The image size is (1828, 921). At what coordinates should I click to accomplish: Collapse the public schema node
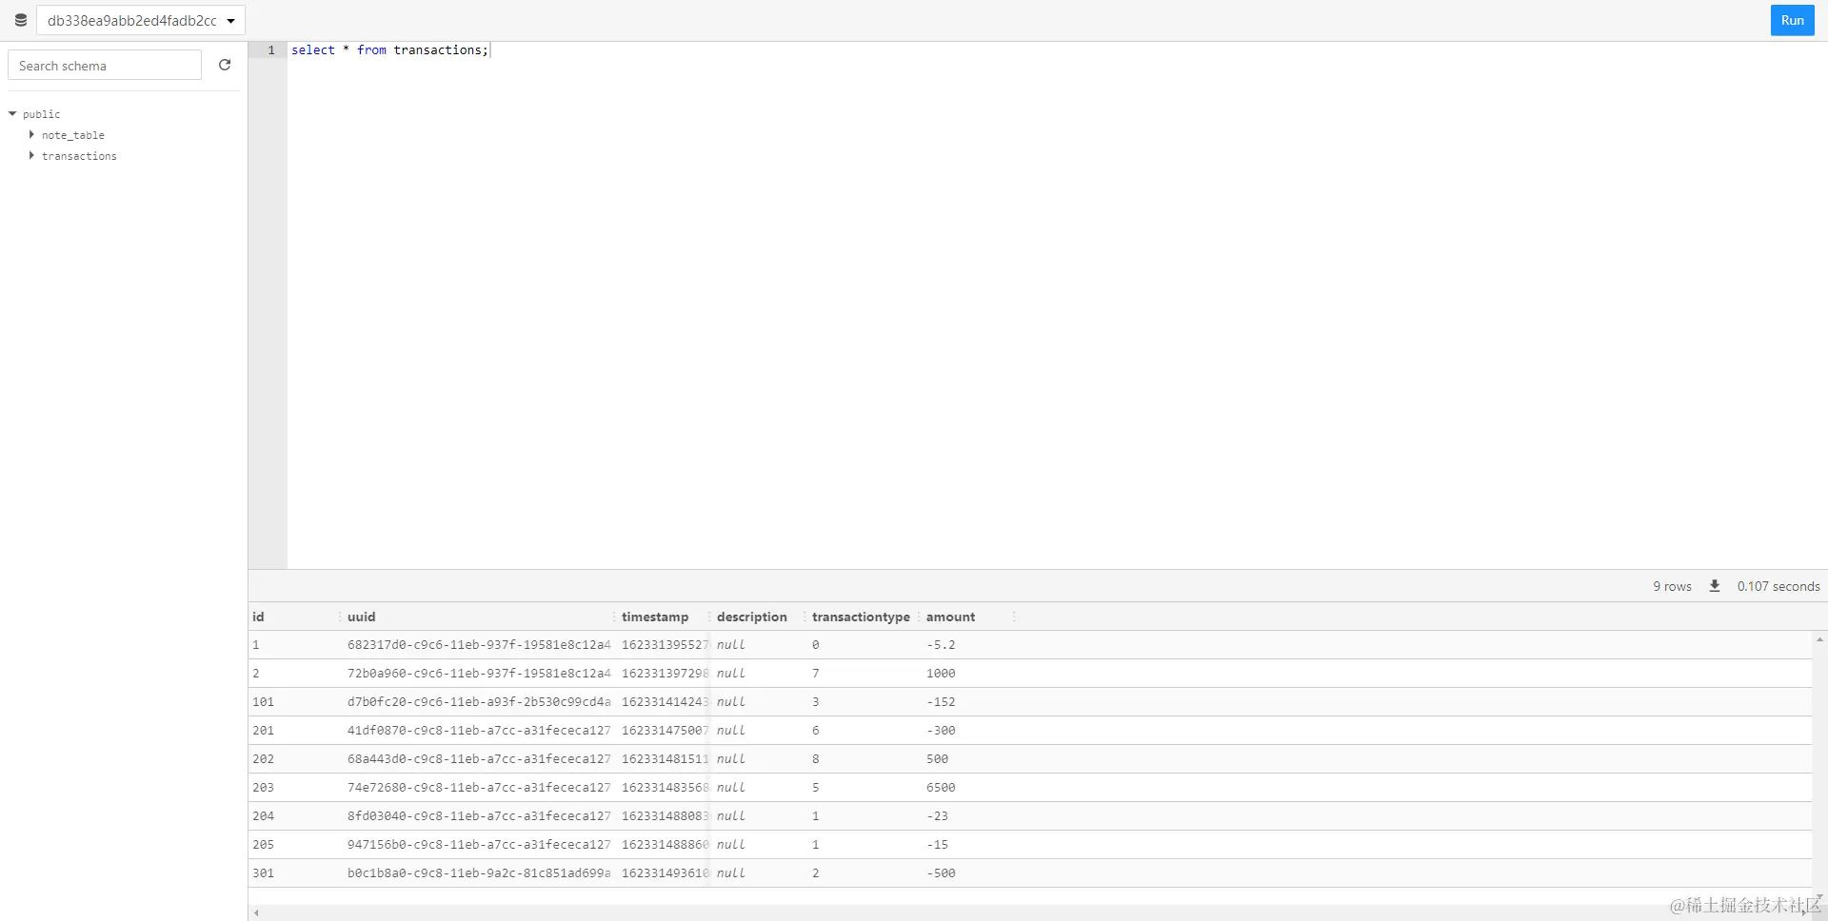[12, 114]
